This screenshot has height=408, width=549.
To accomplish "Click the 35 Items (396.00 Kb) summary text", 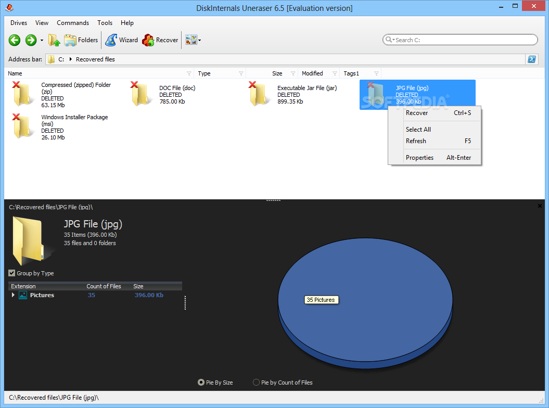I will click(x=91, y=235).
